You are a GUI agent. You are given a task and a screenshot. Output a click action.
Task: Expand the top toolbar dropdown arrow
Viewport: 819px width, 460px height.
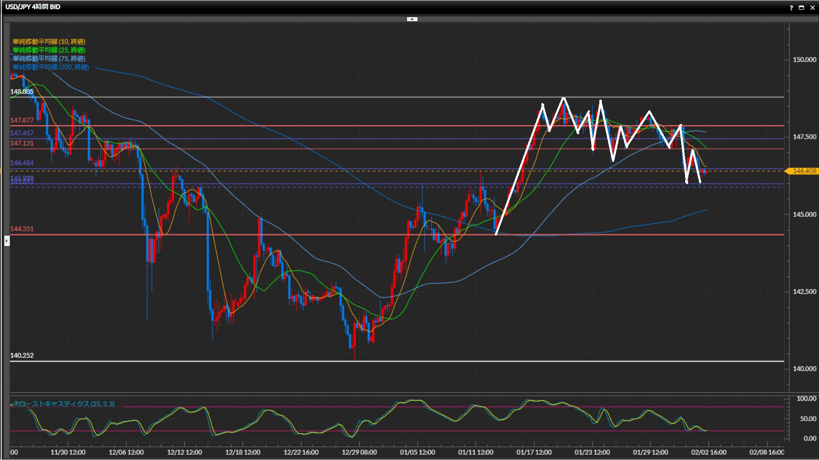[412, 19]
